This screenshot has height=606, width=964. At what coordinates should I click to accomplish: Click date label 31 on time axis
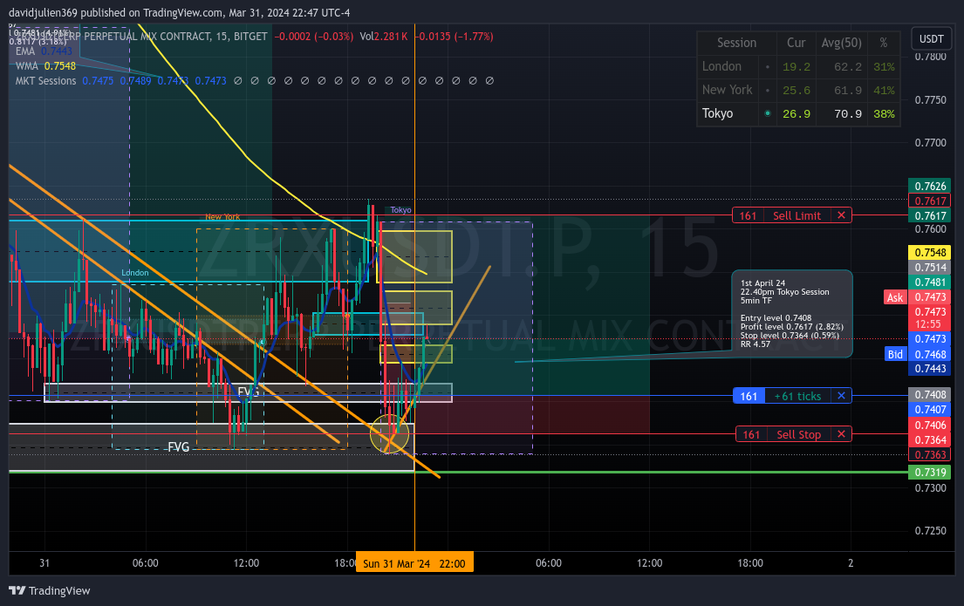(44, 563)
